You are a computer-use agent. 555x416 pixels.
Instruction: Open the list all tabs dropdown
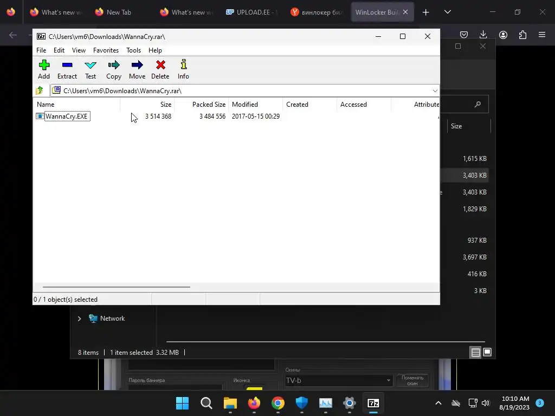447,12
